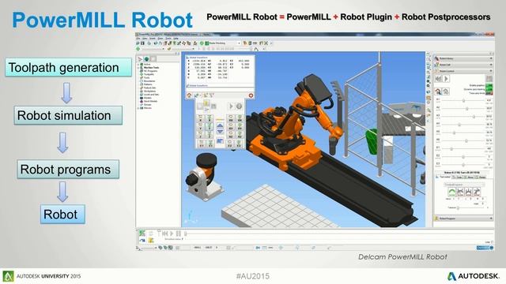Click the first explorer tab icon
This screenshot has height=284, width=506.
(x=140, y=59)
